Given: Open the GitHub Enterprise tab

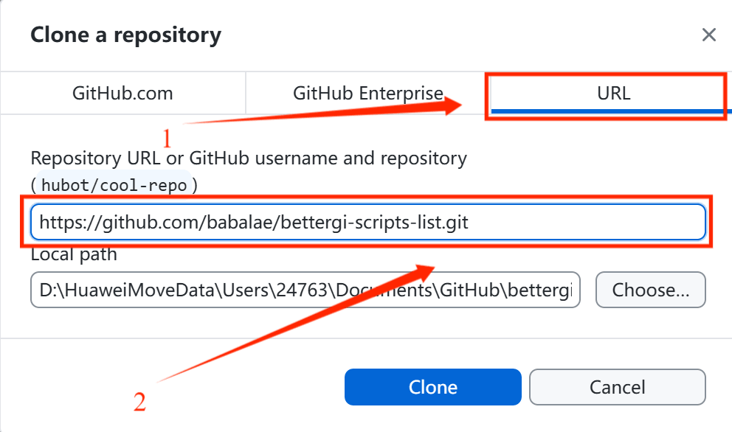Looking at the screenshot, I should (367, 94).
